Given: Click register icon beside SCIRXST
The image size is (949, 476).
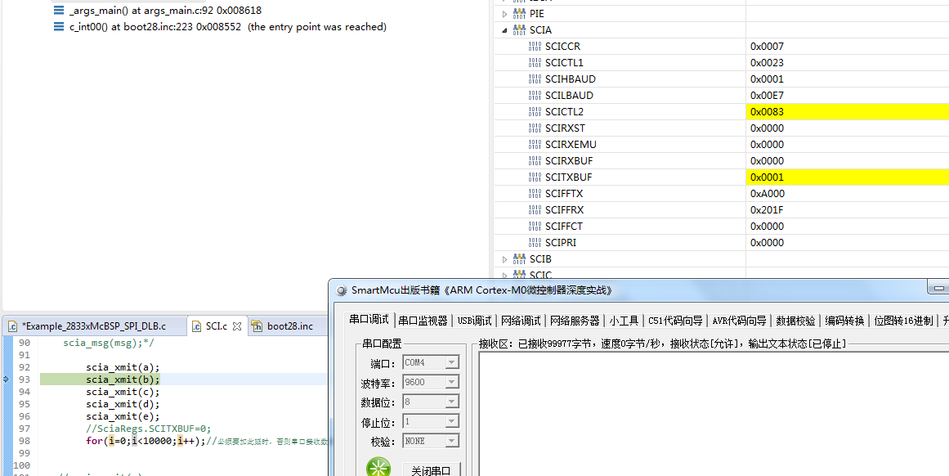Looking at the screenshot, I should click(535, 128).
